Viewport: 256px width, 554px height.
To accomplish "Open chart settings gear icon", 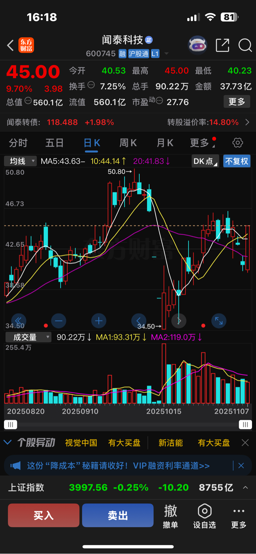I will [238, 143].
